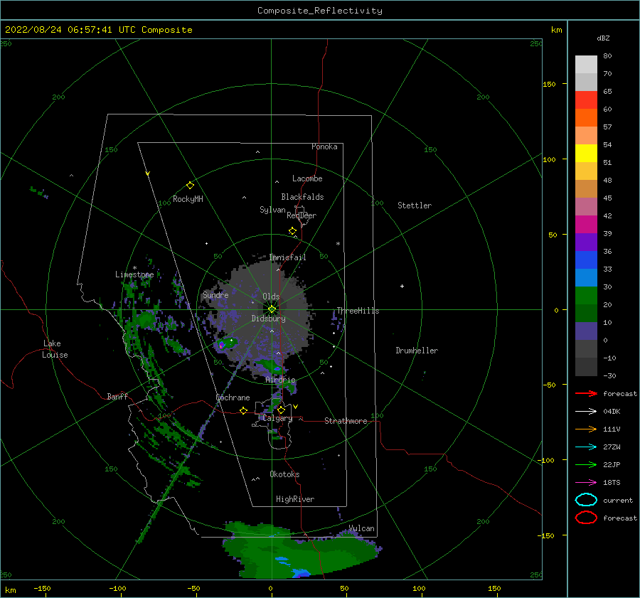Viewport: 640px width, 598px height.
Task: Click the red forecast ellipse icon
Action: pyautogui.click(x=586, y=518)
